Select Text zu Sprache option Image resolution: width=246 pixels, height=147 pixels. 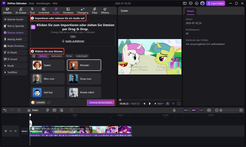[x=15, y=26]
